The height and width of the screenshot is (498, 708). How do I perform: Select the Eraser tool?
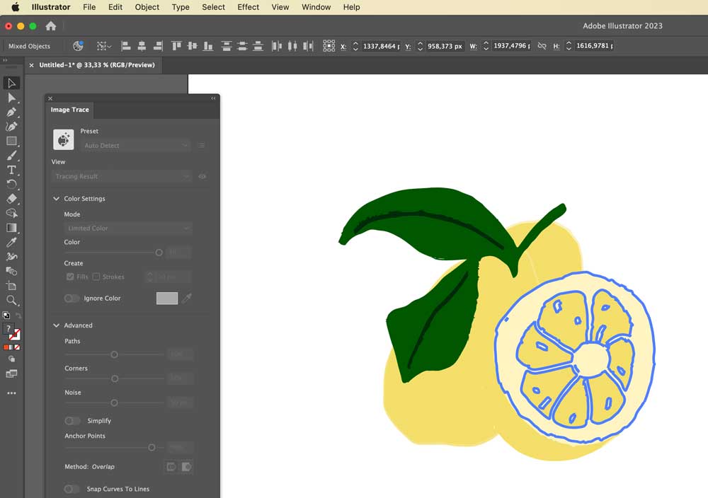pos(12,199)
